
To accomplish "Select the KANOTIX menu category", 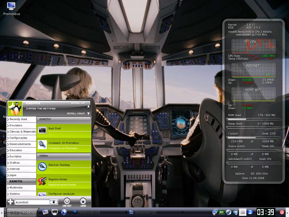I will pos(21,181).
